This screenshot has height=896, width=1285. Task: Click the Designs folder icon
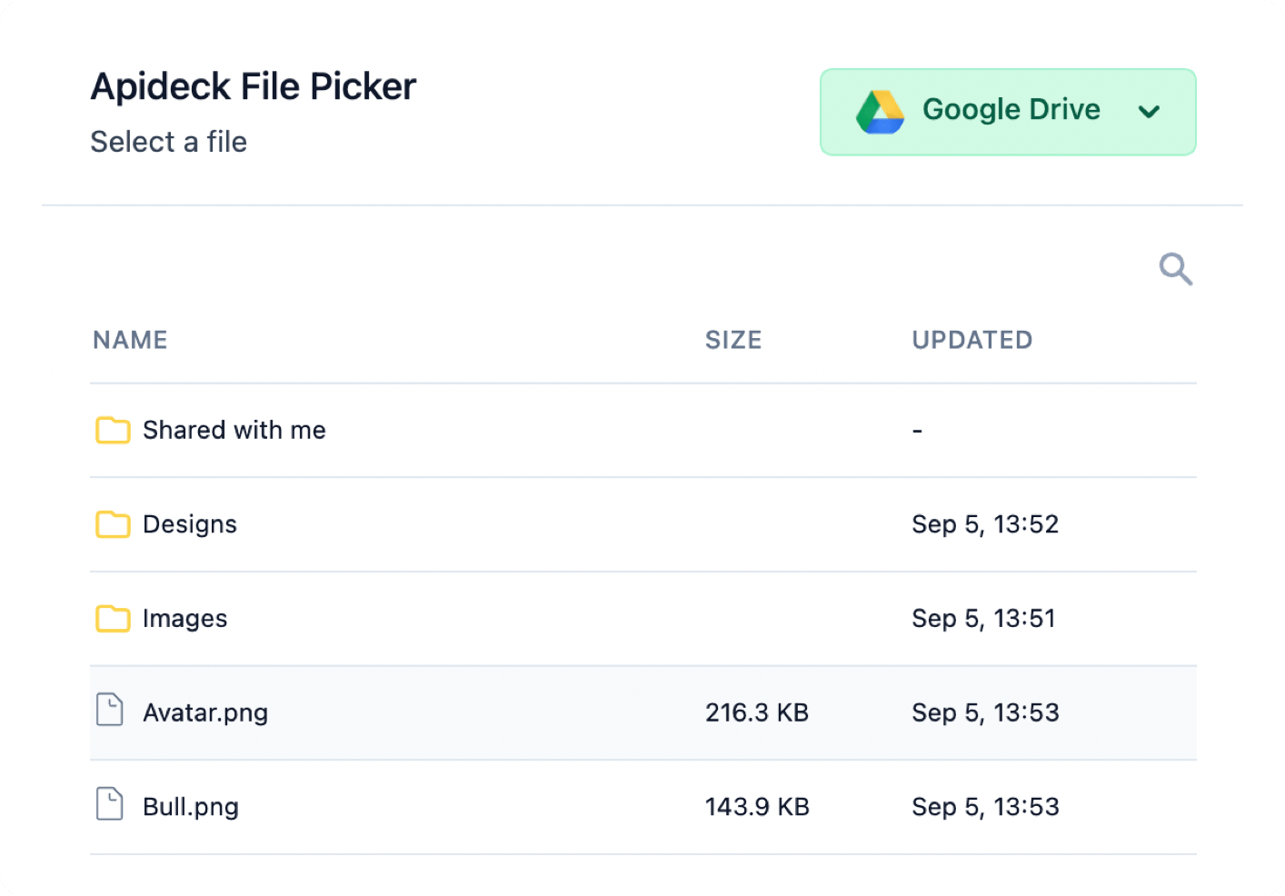tap(113, 524)
